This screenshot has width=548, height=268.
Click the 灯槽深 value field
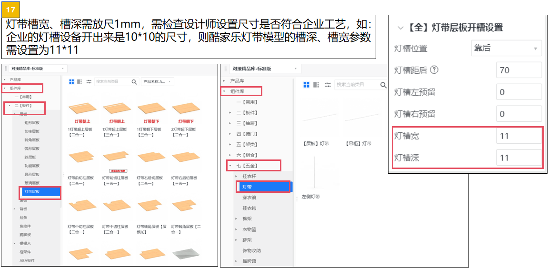518,158
